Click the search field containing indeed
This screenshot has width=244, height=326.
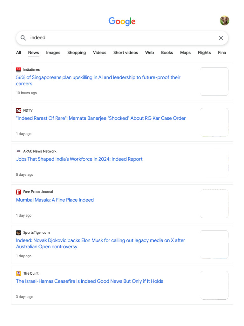(x=122, y=38)
